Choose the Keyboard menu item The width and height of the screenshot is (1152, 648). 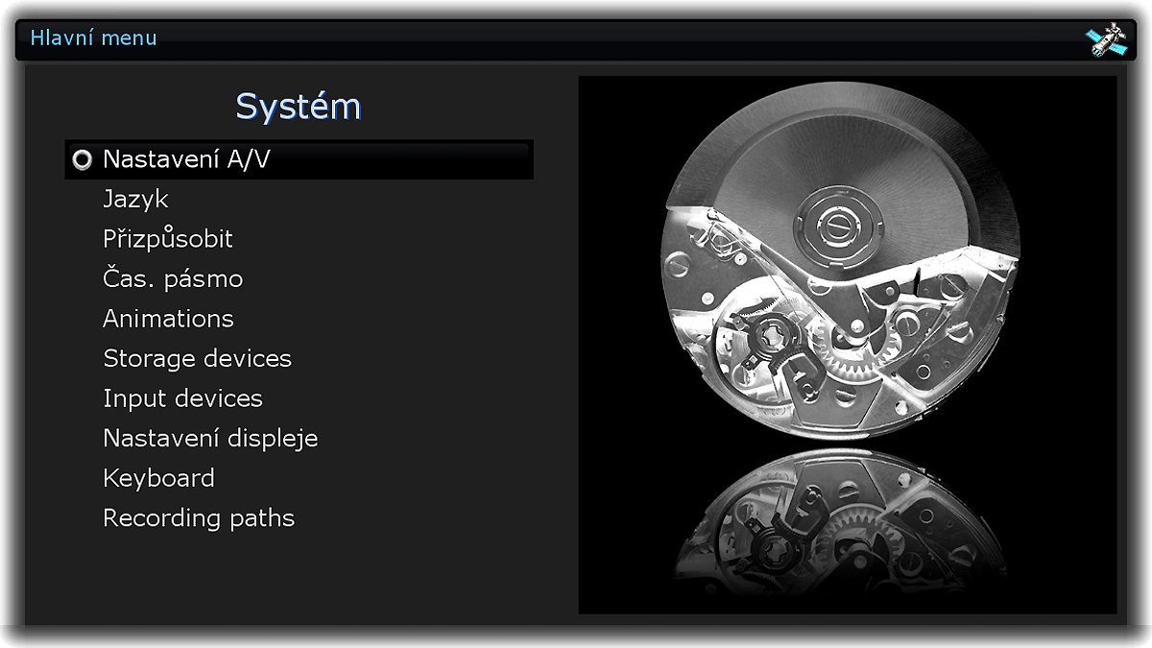point(158,478)
